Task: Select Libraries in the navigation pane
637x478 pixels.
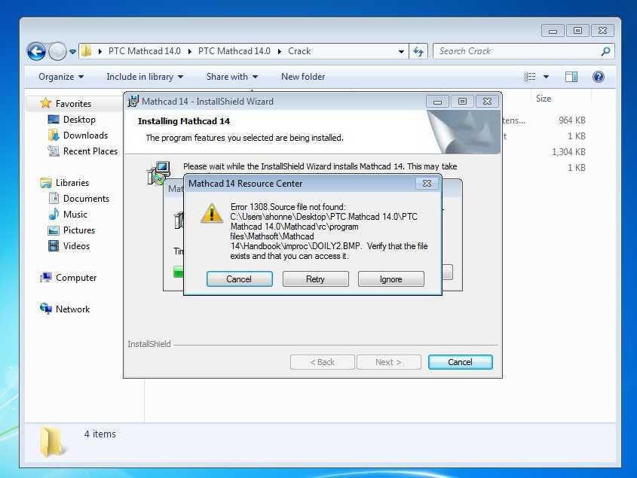Action: click(x=72, y=183)
